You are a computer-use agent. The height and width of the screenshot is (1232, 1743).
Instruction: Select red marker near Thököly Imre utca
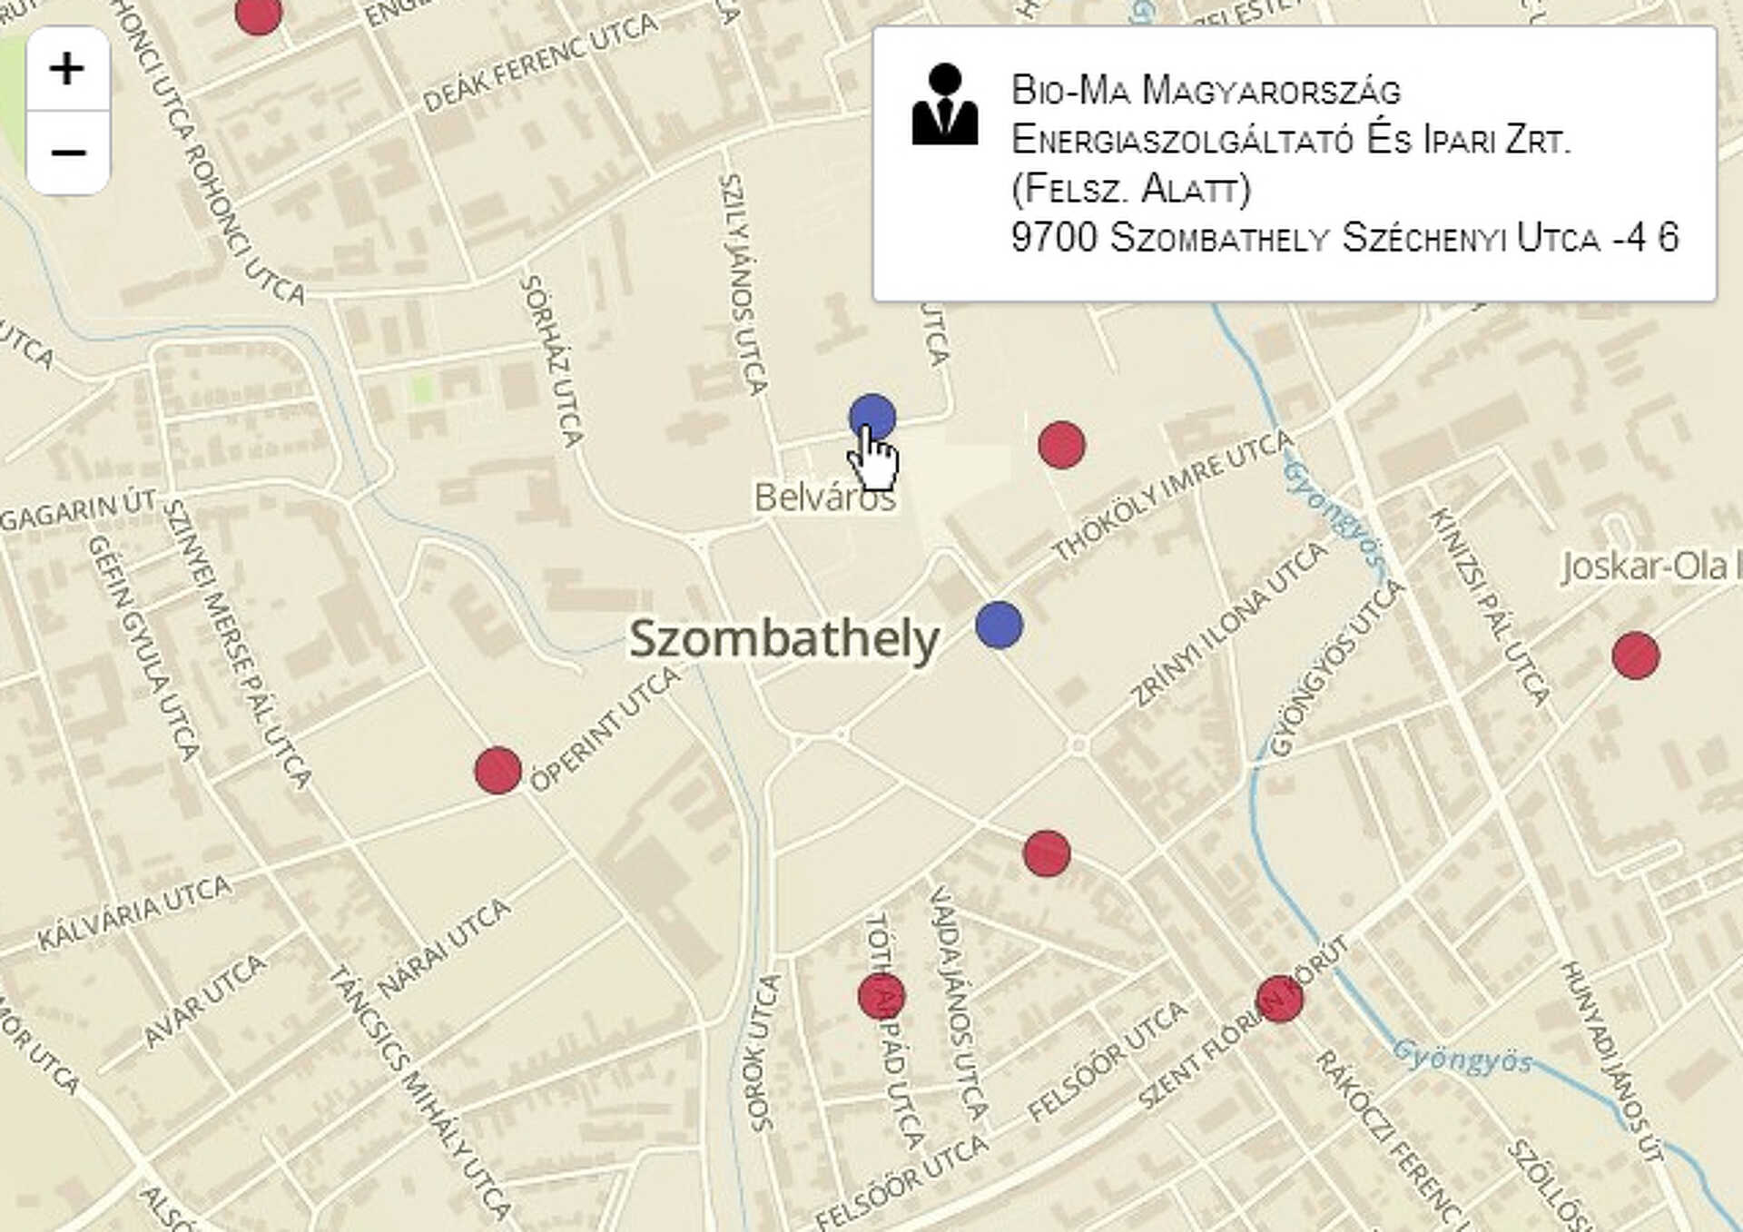(1061, 445)
